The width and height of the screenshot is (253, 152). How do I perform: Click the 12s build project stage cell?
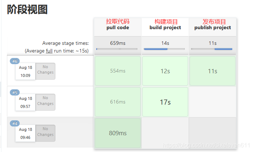click(x=165, y=71)
